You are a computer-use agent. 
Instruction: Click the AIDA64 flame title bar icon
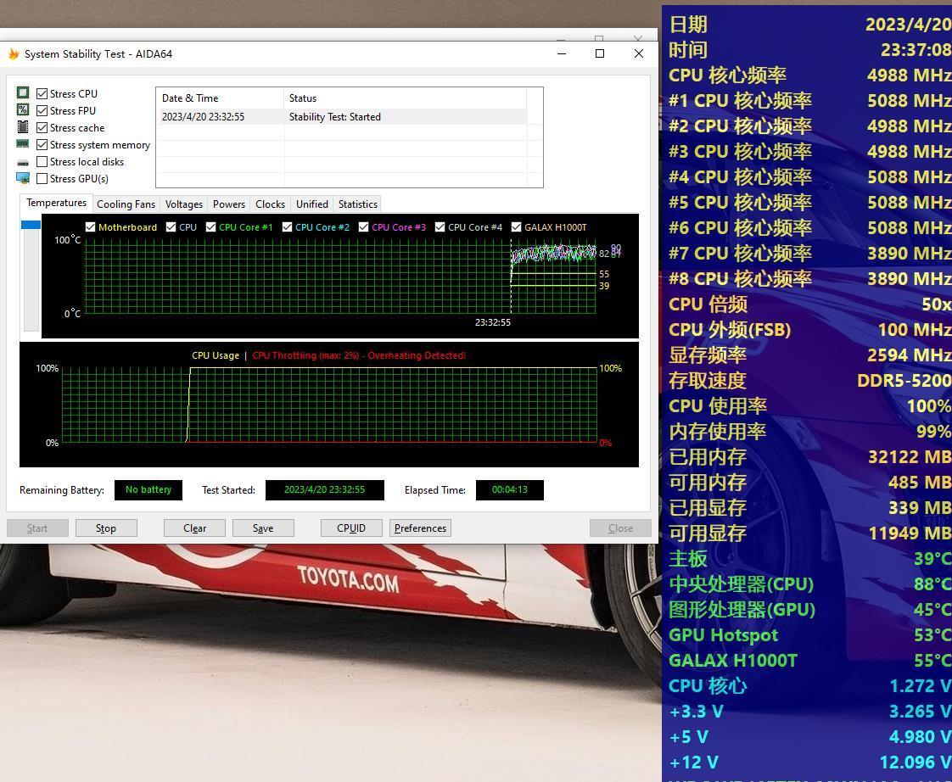pyautogui.click(x=14, y=54)
